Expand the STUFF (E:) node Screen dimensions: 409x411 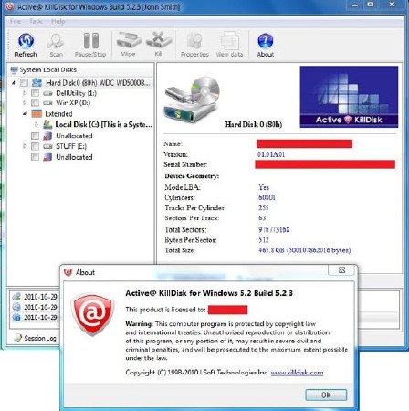point(25,146)
